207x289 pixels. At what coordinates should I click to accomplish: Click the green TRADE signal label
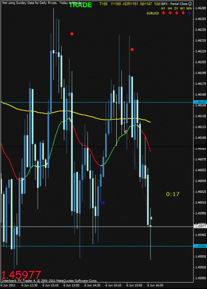tap(81, 5)
